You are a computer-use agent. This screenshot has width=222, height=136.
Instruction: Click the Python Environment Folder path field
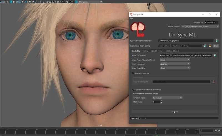(186, 41)
